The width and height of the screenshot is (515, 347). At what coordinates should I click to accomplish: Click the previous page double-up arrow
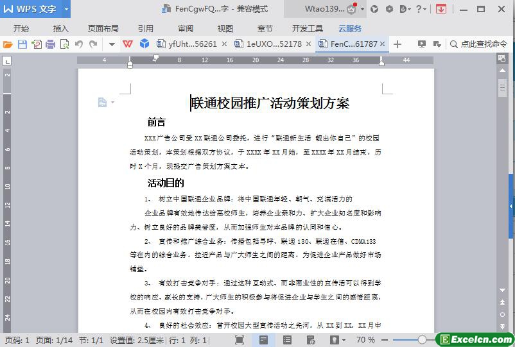(503, 302)
